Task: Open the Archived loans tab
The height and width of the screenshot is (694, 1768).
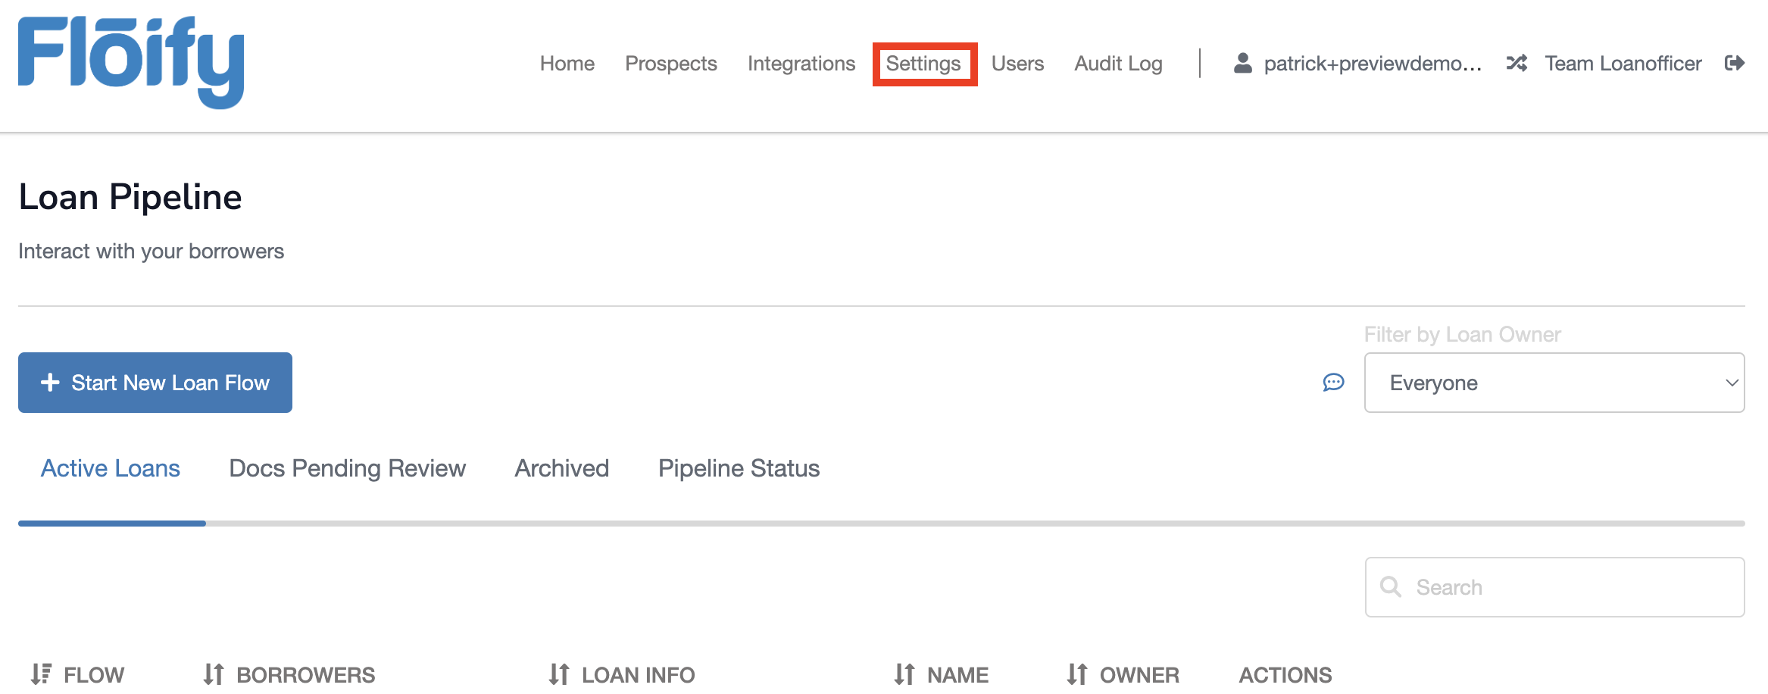Action: pyautogui.click(x=561, y=468)
